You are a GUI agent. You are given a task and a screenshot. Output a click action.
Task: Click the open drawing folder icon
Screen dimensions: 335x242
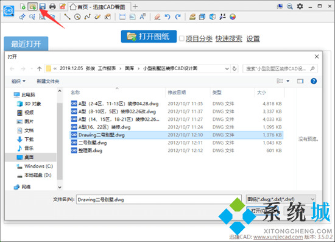pyautogui.click(x=32, y=7)
